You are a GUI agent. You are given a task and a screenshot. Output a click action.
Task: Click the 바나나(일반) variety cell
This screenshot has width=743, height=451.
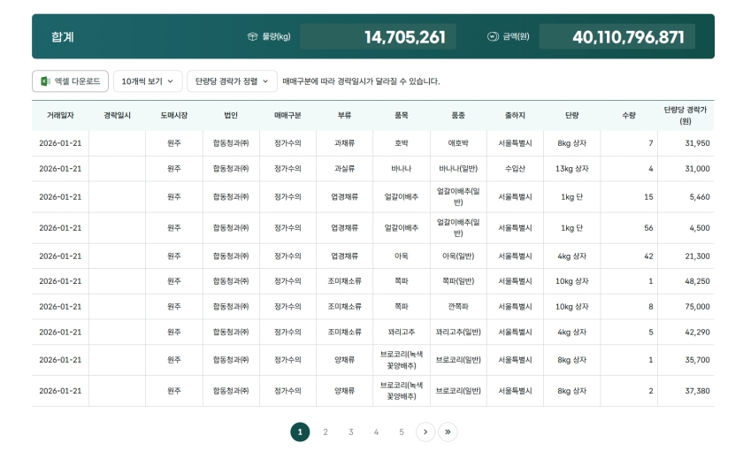click(458, 169)
